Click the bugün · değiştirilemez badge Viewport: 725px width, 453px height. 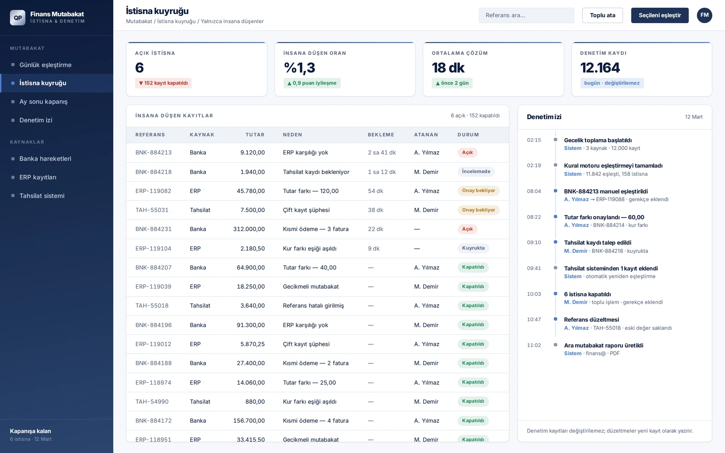612,83
